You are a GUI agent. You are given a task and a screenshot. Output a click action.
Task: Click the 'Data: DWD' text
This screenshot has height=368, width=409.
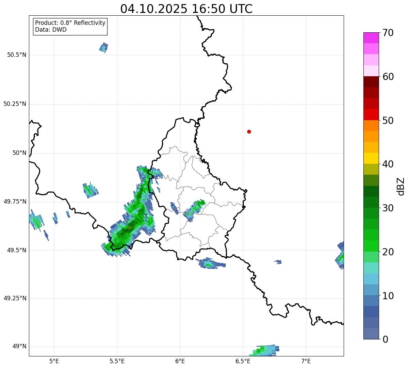(x=51, y=30)
